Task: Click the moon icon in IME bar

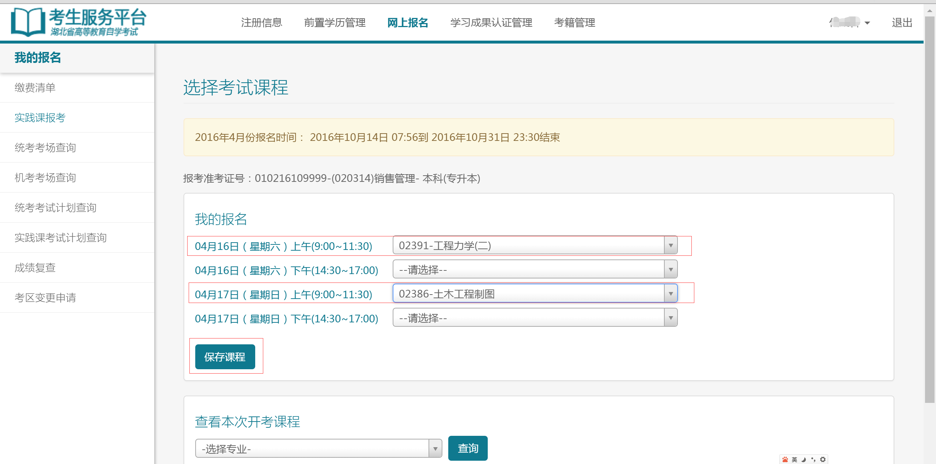Action: click(804, 460)
